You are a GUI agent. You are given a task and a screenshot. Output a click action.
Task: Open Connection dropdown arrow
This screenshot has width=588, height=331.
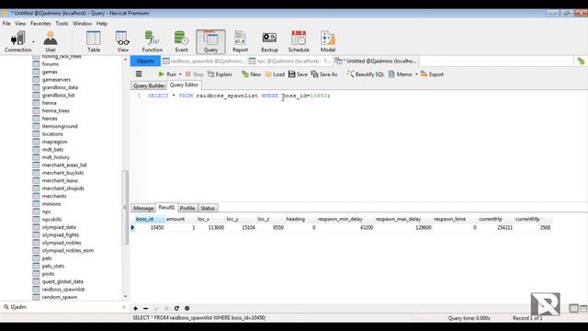coord(33,41)
